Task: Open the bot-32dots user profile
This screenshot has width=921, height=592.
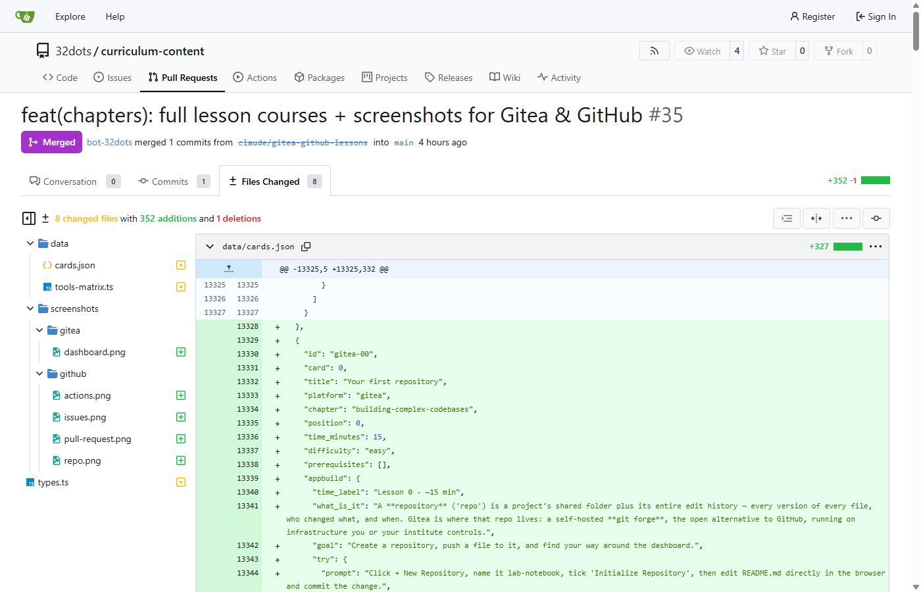Action: point(109,142)
